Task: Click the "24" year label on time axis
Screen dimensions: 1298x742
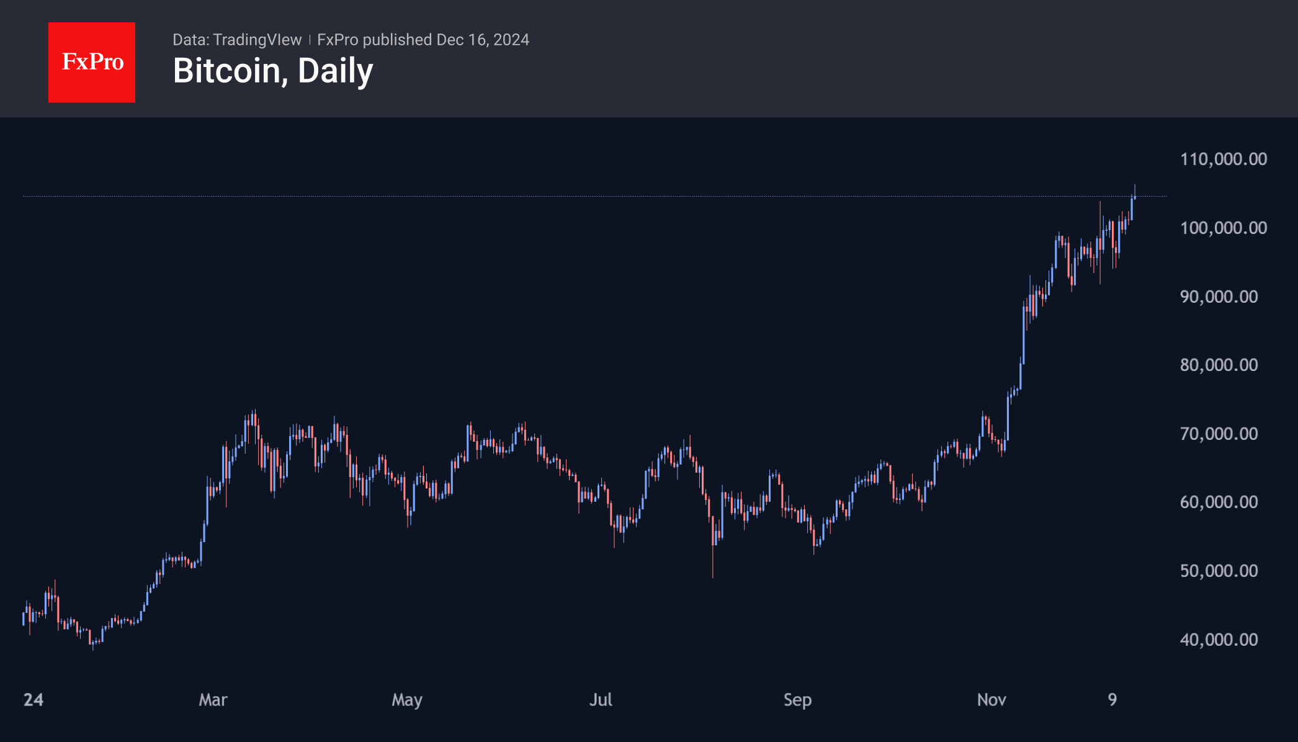Action: tap(34, 700)
